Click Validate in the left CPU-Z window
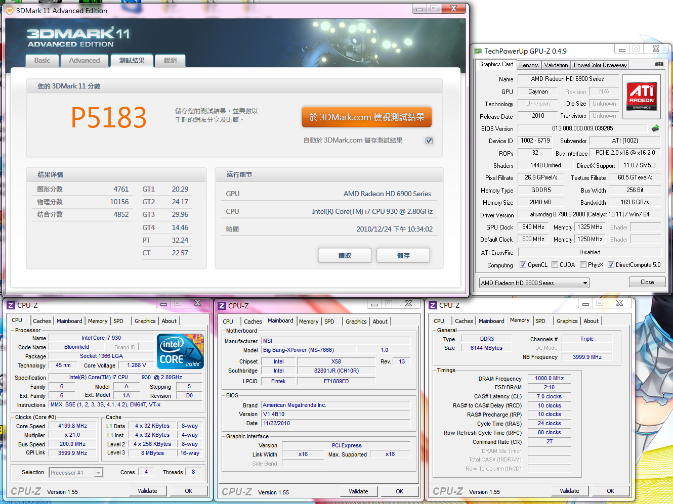673x504 pixels. pyautogui.click(x=148, y=491)
